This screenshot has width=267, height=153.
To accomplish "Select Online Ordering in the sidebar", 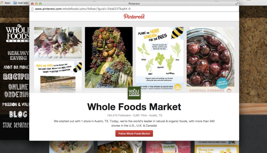I will click(17, 91).
